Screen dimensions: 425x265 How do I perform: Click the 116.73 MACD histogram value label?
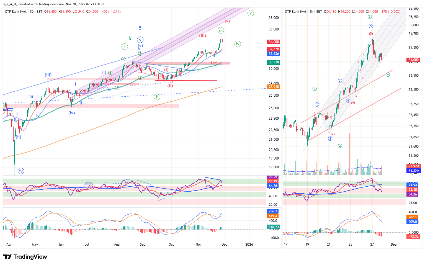274,227
